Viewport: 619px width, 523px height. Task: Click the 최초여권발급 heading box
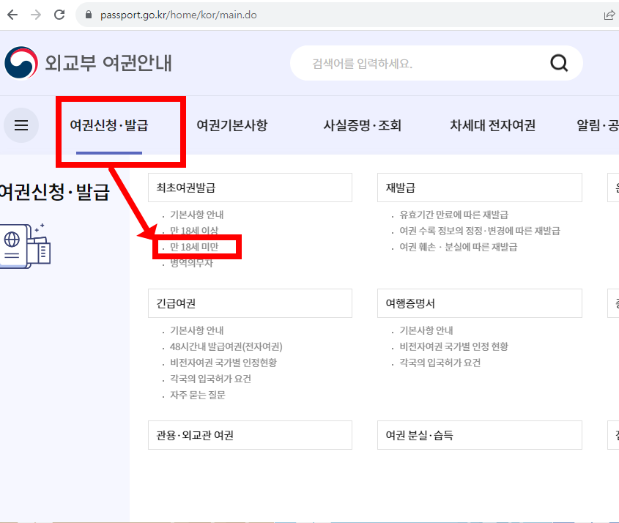tap(249, 187)
